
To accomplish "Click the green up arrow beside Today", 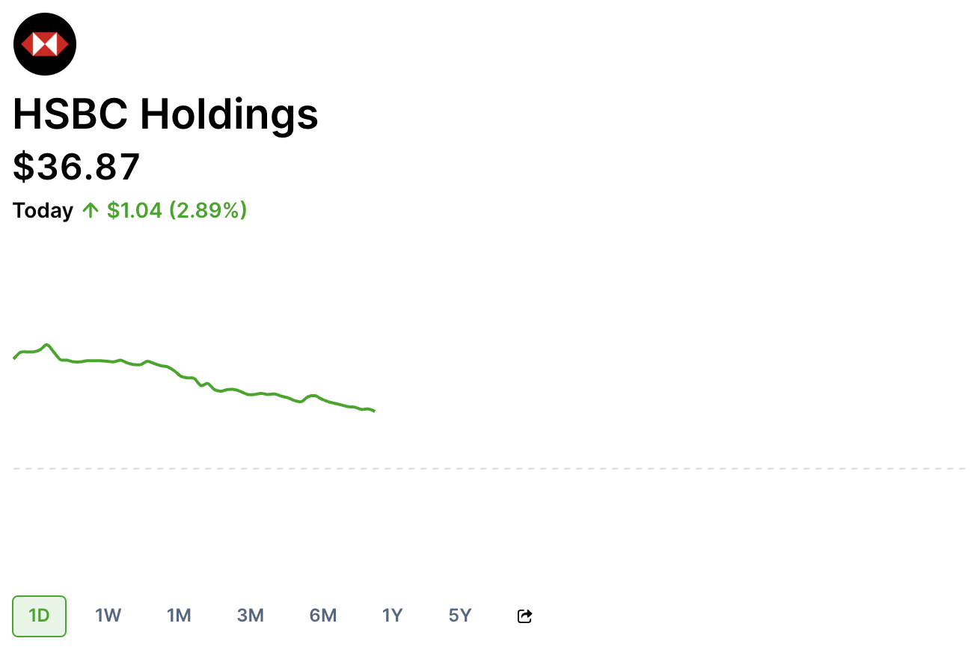I will 91,211.
